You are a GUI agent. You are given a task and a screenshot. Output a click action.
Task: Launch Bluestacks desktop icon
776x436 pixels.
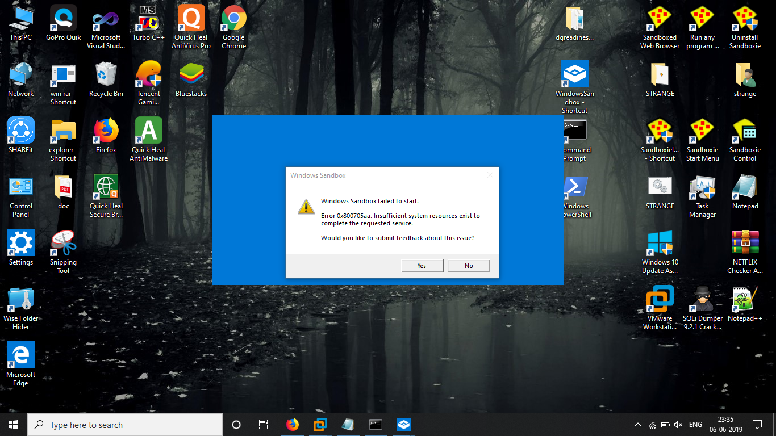[191, 81]
